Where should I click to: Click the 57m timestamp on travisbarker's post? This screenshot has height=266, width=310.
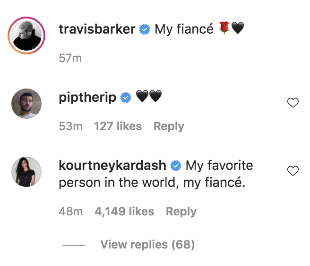click(x=70, y=58)
